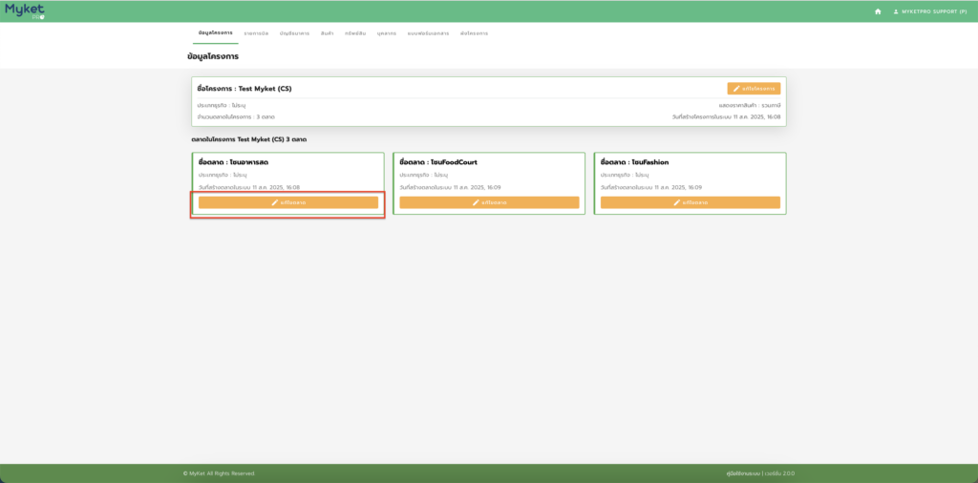Select the บุคลากร tab
Viewport: 978px width, 483px height.
(387, 33)
